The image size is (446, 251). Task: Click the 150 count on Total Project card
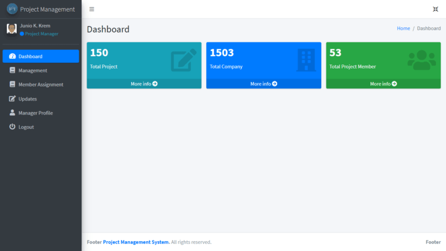pos(99,53)
